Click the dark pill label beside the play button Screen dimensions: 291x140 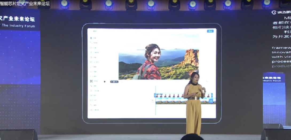(114, 82)
